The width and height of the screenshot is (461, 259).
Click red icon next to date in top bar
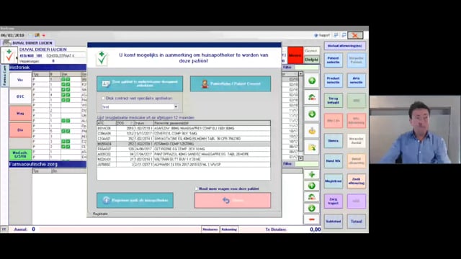pyautogui.click(x=44, y=35)
